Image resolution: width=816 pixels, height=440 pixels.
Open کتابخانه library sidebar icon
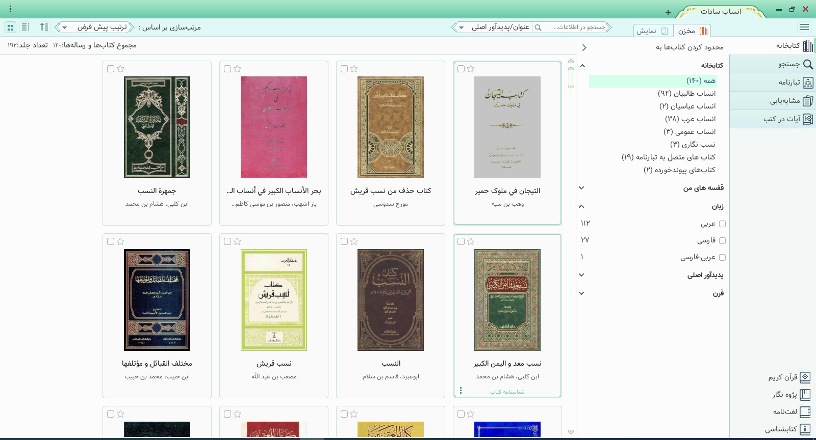click(x=808, y=46)
